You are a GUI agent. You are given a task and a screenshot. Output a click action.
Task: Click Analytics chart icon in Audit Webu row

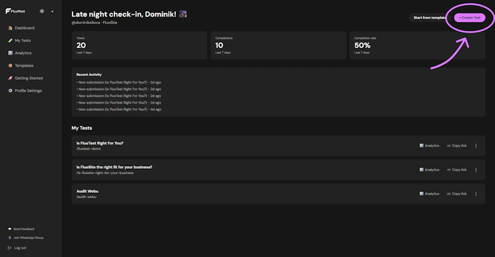(x=421, y=193)
